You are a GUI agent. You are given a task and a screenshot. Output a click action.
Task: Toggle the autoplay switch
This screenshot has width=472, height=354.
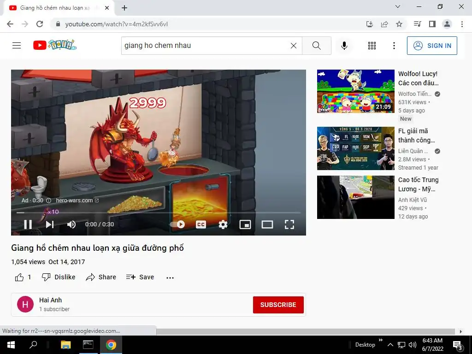pos(177,224)
